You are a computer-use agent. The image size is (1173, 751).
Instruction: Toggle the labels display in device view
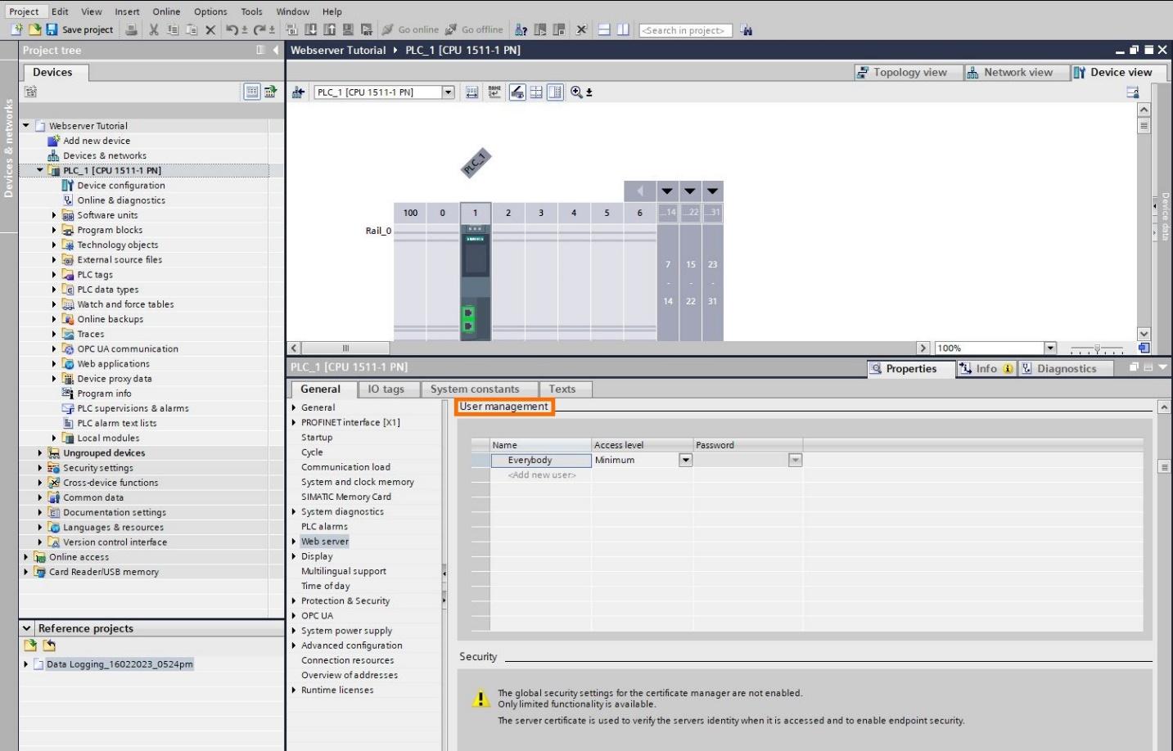[x=495, y=92]
